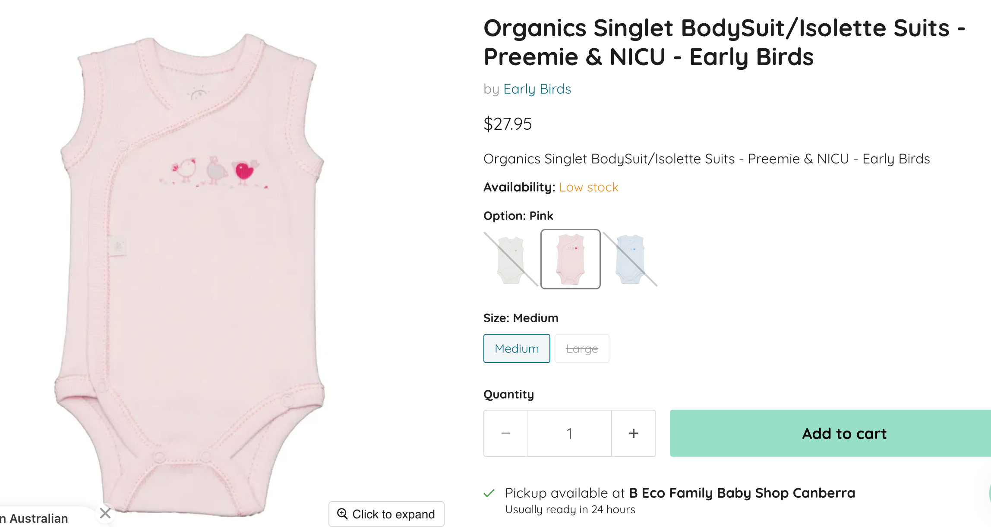Screen dimensions: 991x527
Task: Click B Eco Family Baby Shop Canberra
Action: (742, 493)
